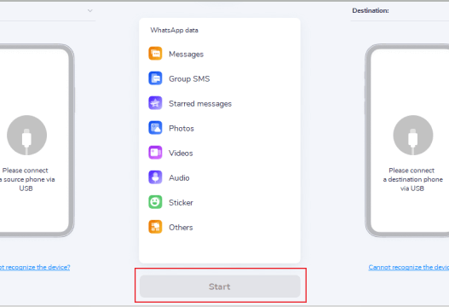Click the Audio microphone icon
Viewport: 449px width, 307px height.
(155, 177)
